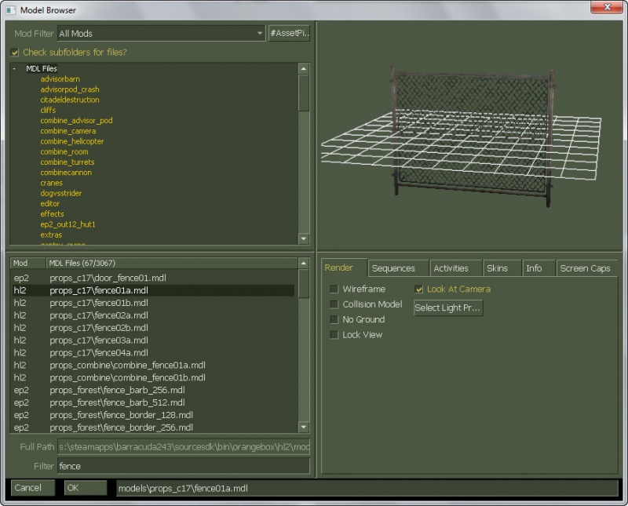Click the file list scrollbar thumb
This screenshot has height=506, width=628.
coord(304,283)
